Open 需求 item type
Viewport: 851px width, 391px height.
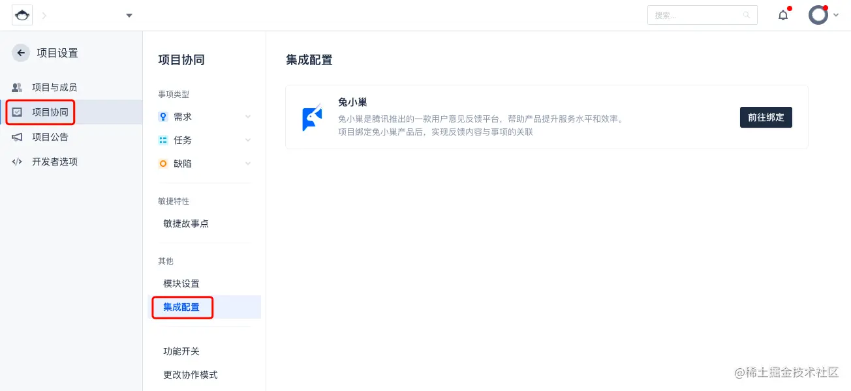click(x=183, y=117)
